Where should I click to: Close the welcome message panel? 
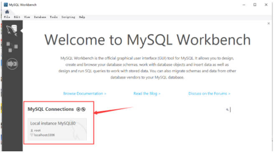coord(269,23)
